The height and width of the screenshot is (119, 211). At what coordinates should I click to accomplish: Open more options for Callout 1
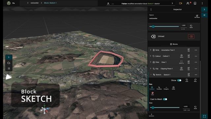coord(196,56)
